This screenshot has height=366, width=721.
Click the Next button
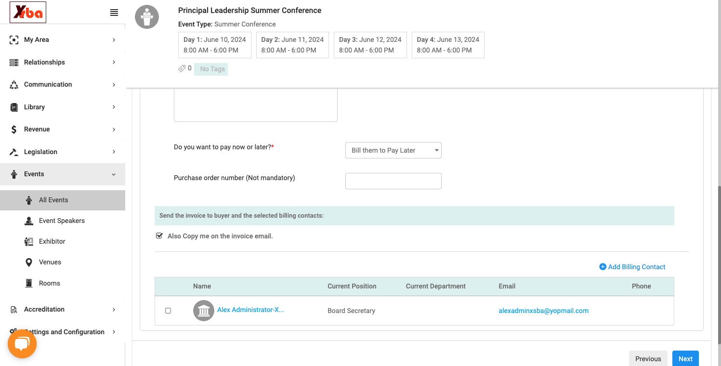coord(685,359)
